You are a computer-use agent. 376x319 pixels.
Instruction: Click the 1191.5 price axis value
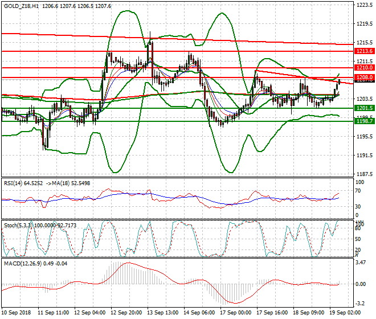[365, 155]
